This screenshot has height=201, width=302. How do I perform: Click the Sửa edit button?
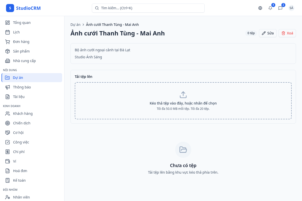[268, 33]
